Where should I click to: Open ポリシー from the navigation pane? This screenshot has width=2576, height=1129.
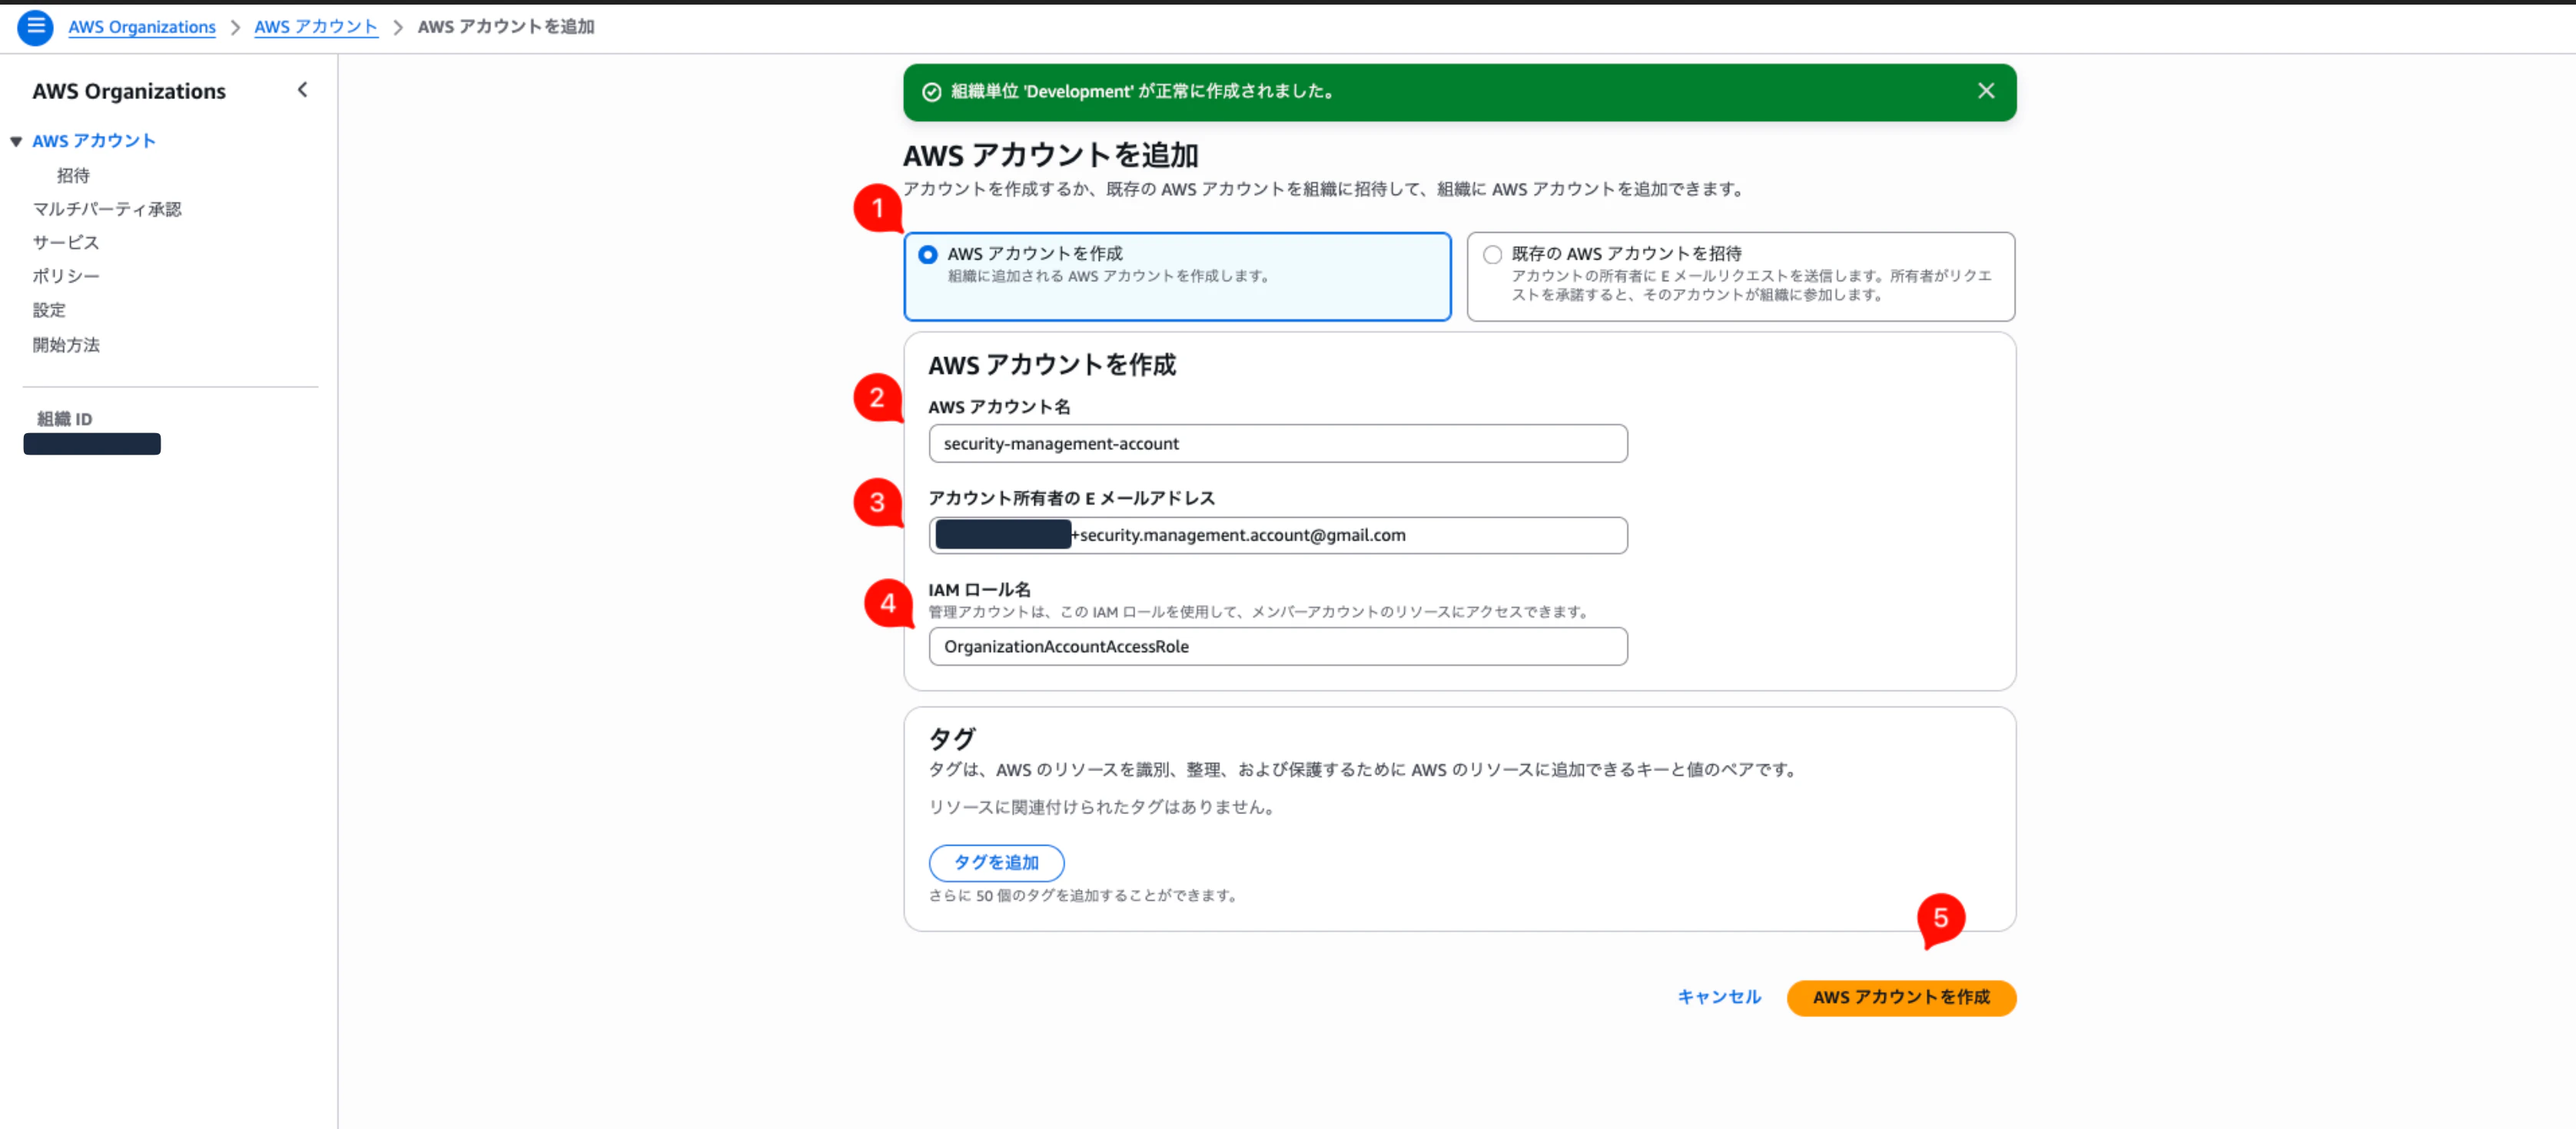(x=66, y=276)
